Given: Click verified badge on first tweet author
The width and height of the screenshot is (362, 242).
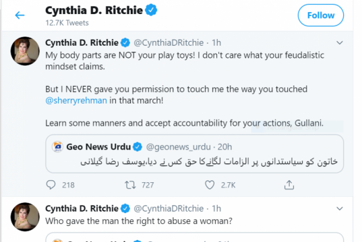Looking at the screenshot, I should pyautogui.click(x=125, y=42).
